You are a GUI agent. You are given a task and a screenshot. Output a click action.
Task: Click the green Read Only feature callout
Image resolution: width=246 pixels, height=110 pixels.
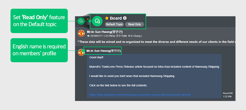[39, 21]
